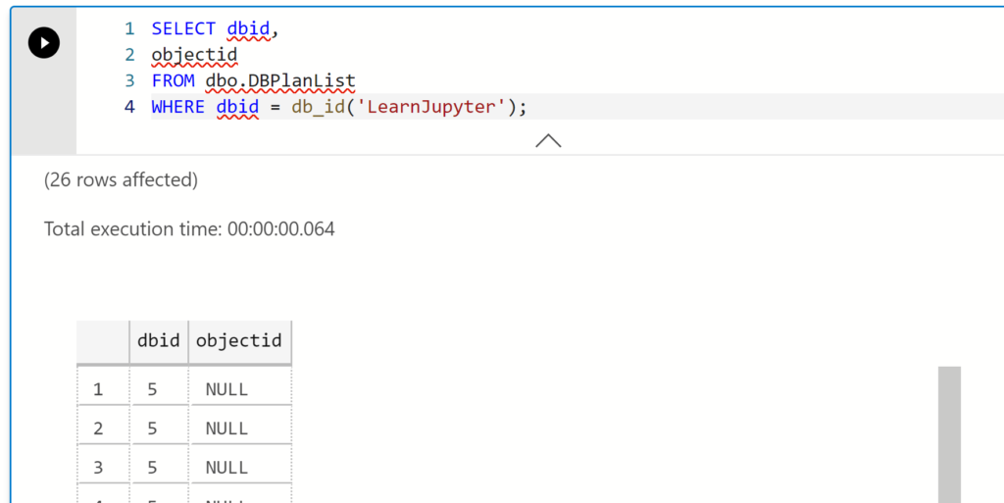Click dbid value 5 in row 2

pos(152,428)
